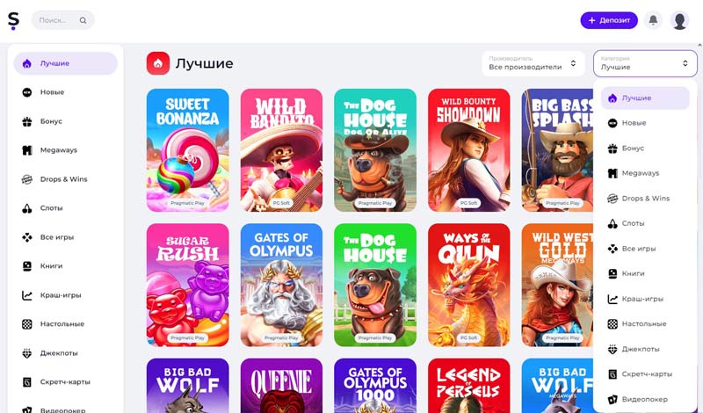Click the Депозит button
The width and height of the screenshot is (703, 413).
609,20
